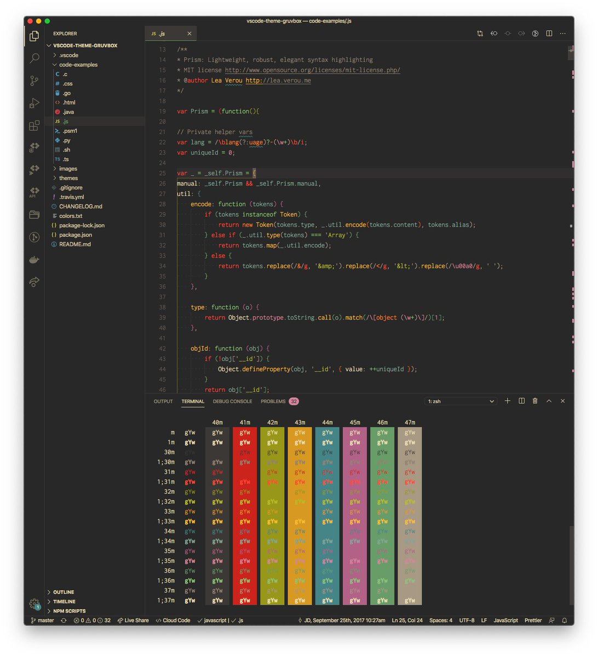Add a new terminal with plus icon
This screenshot has height=657, width=598.
pyautogui.click(x=507, y=401)
